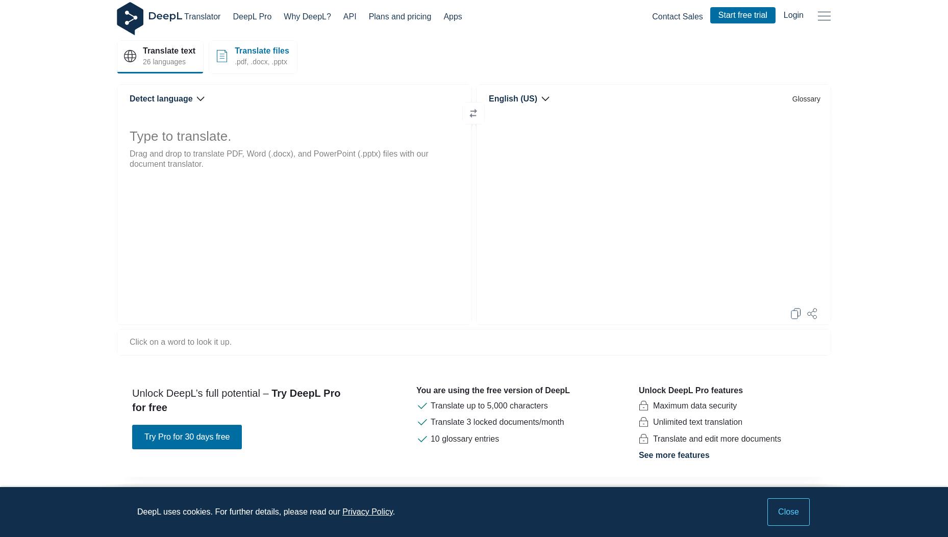Click lock icon beside Maximum data security

coord(643,406)
